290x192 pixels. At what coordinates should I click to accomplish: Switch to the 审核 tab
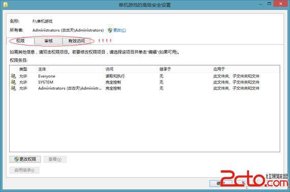[x=48, y=41]
